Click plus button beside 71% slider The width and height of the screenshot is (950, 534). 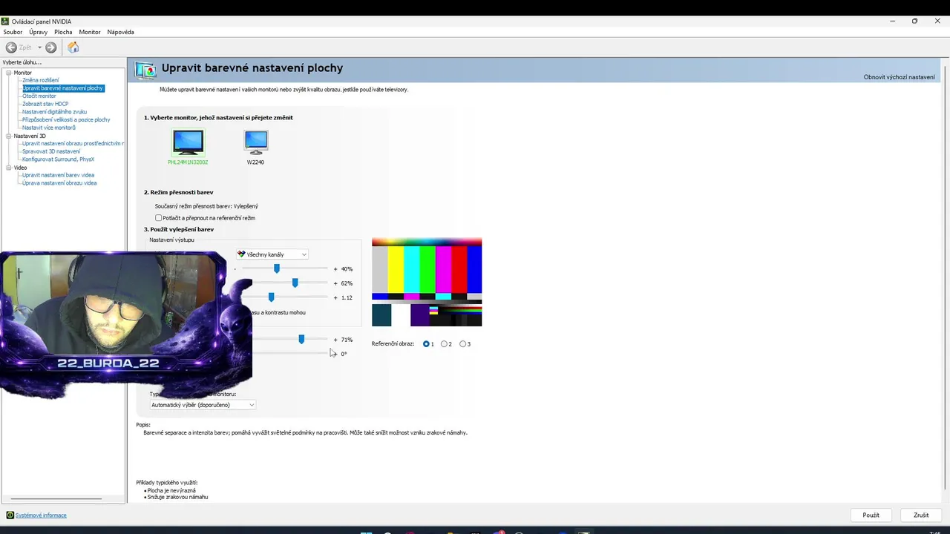tap(335, 340)
